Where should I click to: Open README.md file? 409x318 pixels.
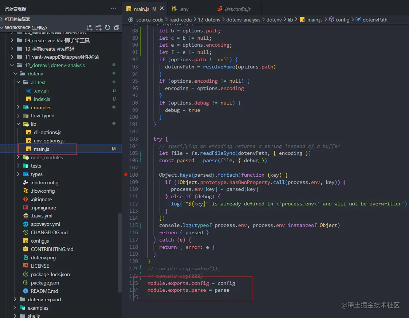coord(44,291)
